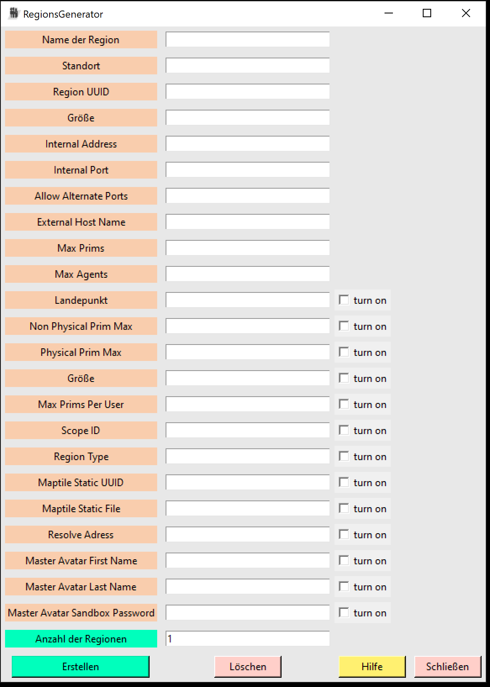Screen dimensions: 490x687
Task: Click the Löschen button
Action: point(248,666)
